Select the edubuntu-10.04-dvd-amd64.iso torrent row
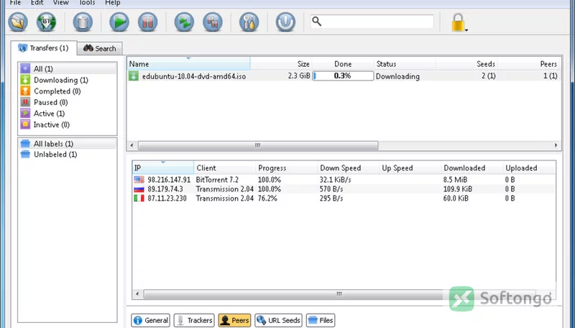The width and height of the screenshot is (575, 328). click(344, 76)
